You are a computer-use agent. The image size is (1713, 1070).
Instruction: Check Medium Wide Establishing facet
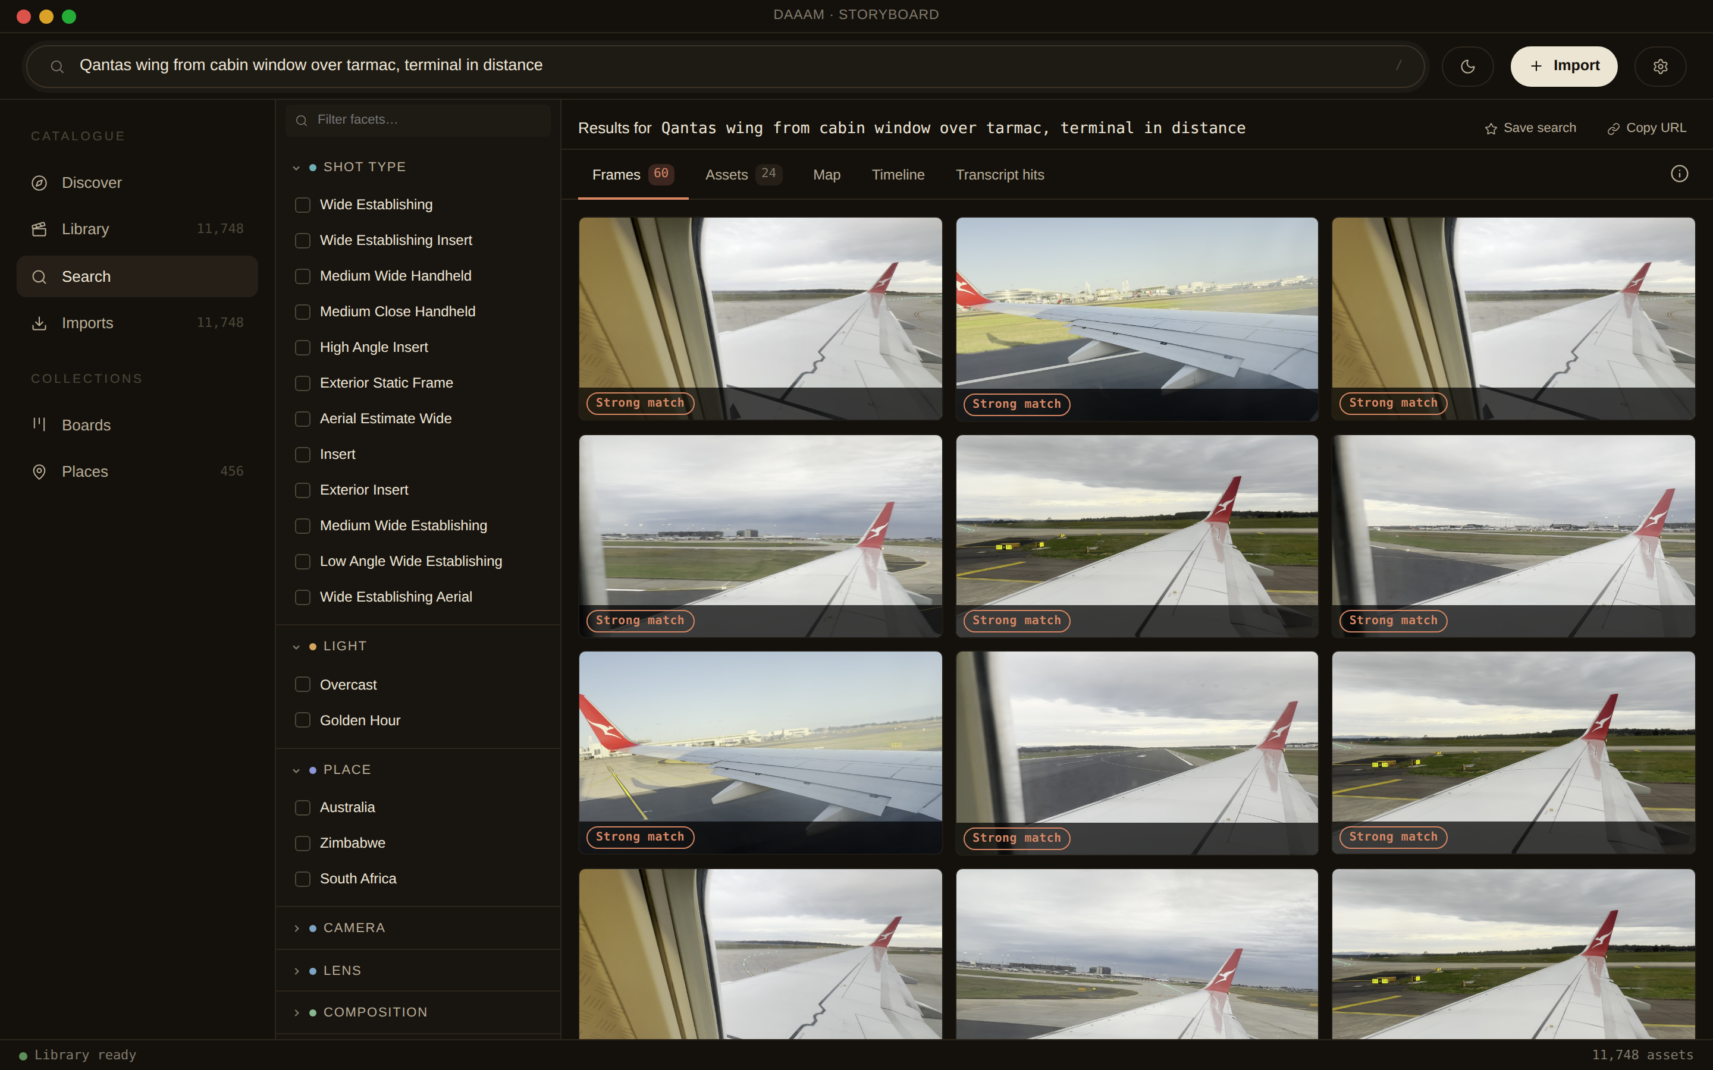pyautogui.click(x=302, y=526)
